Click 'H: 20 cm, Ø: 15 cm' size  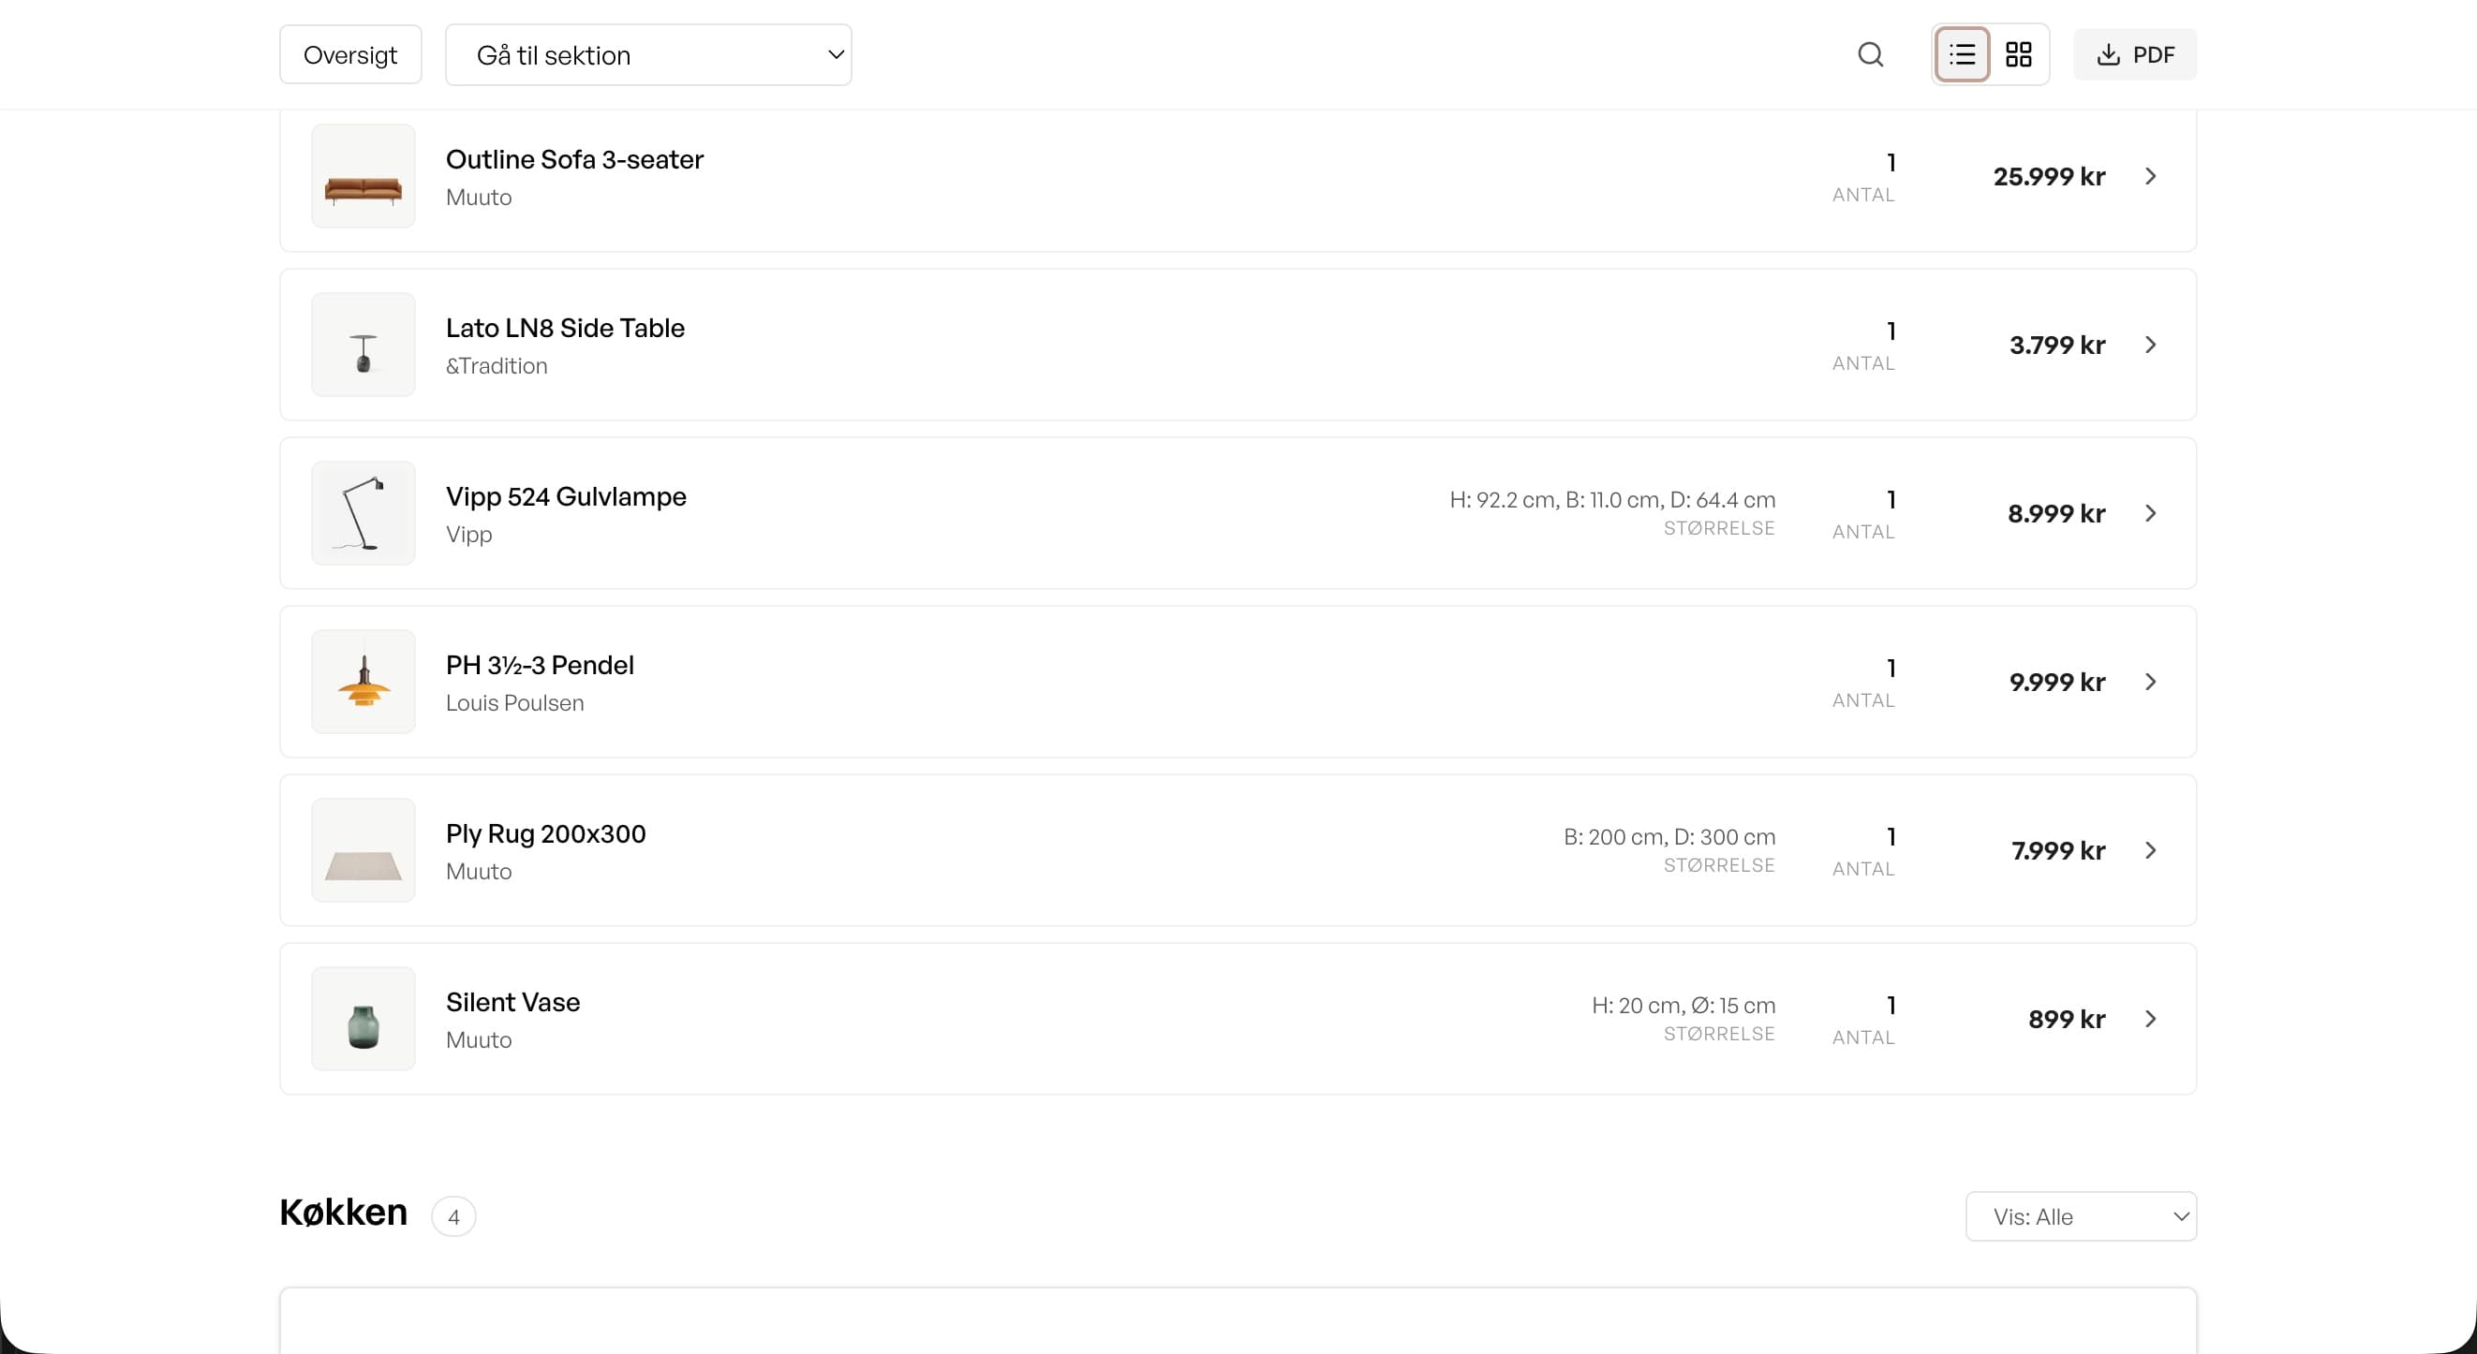pyautogui.click(x=1683, y=1005)
